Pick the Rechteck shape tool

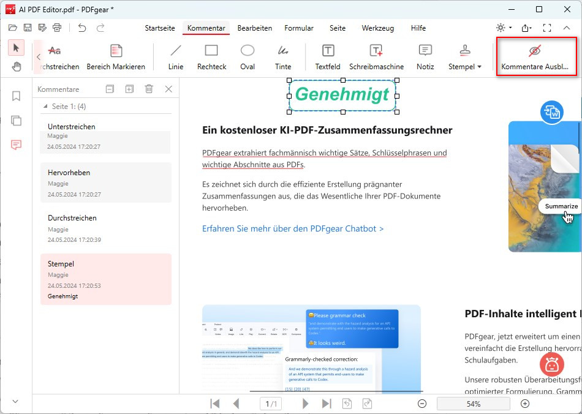(x=211, y=58)
